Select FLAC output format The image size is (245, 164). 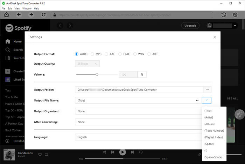(x=120, y=54)
